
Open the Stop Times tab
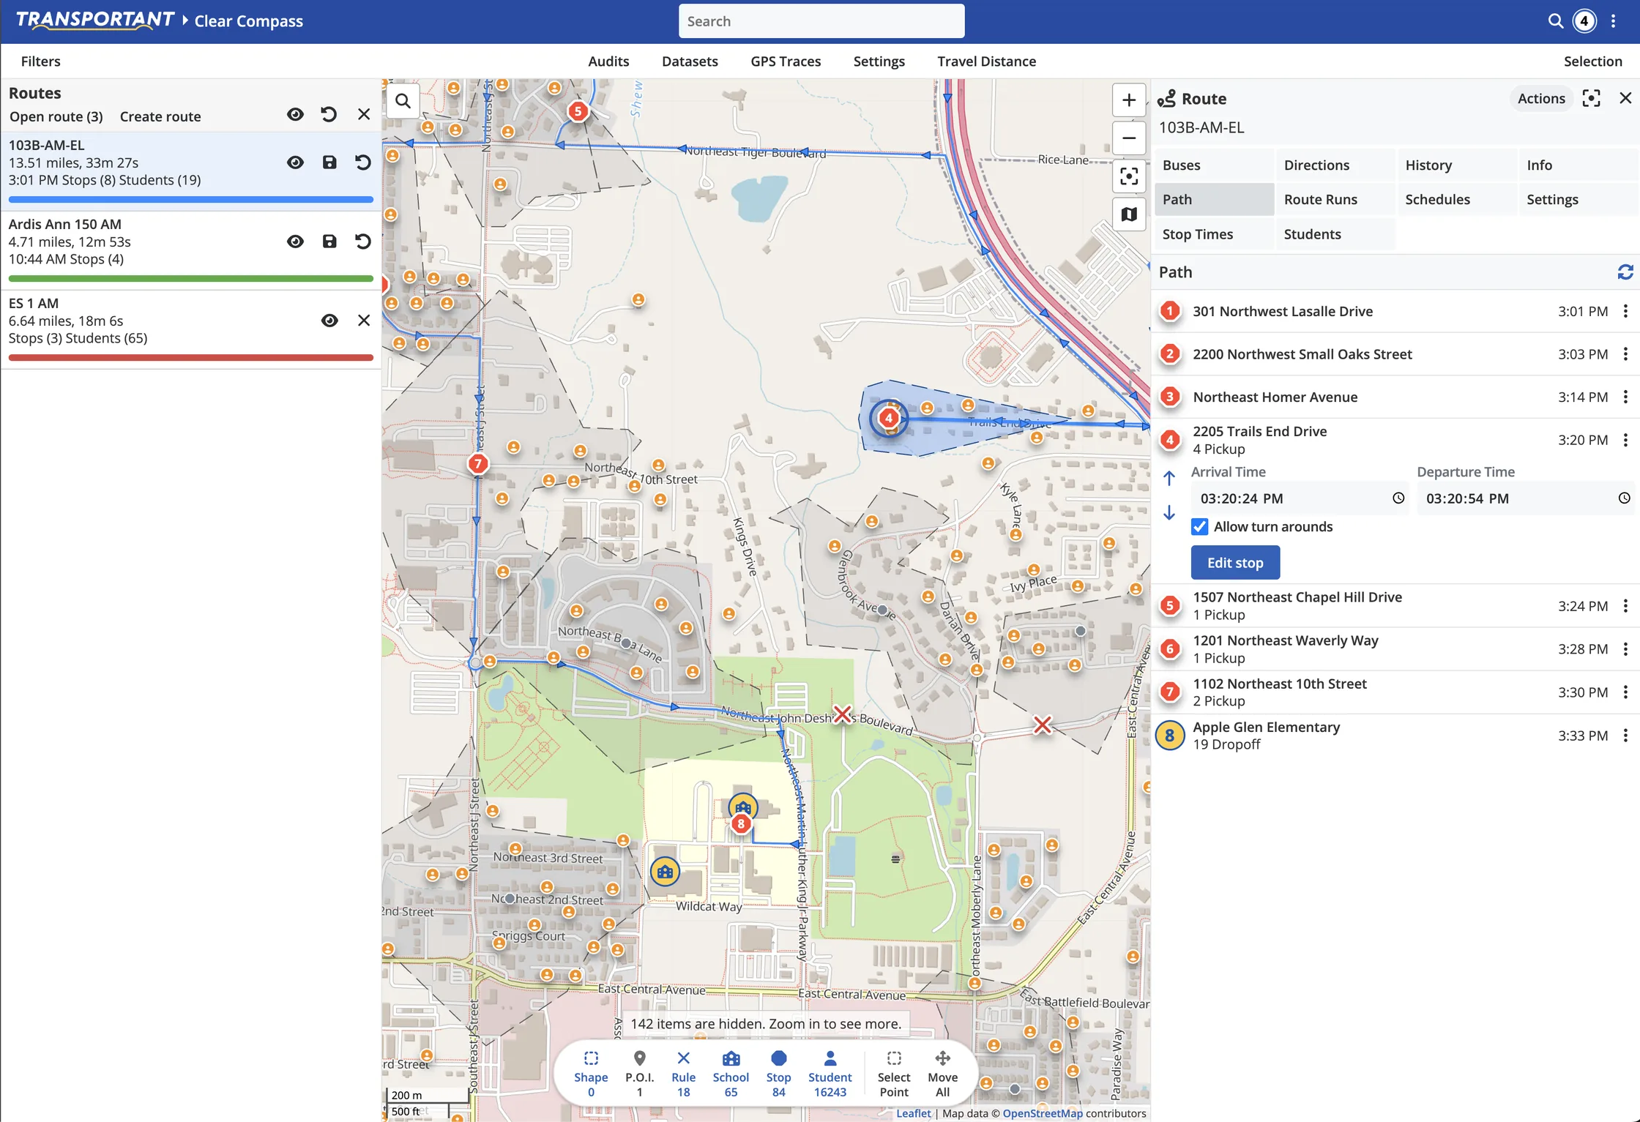(x=1214, y=234)
